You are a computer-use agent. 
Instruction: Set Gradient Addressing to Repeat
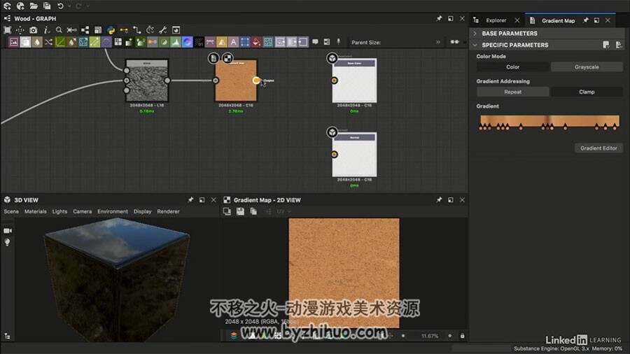click(x=512, y=92)
